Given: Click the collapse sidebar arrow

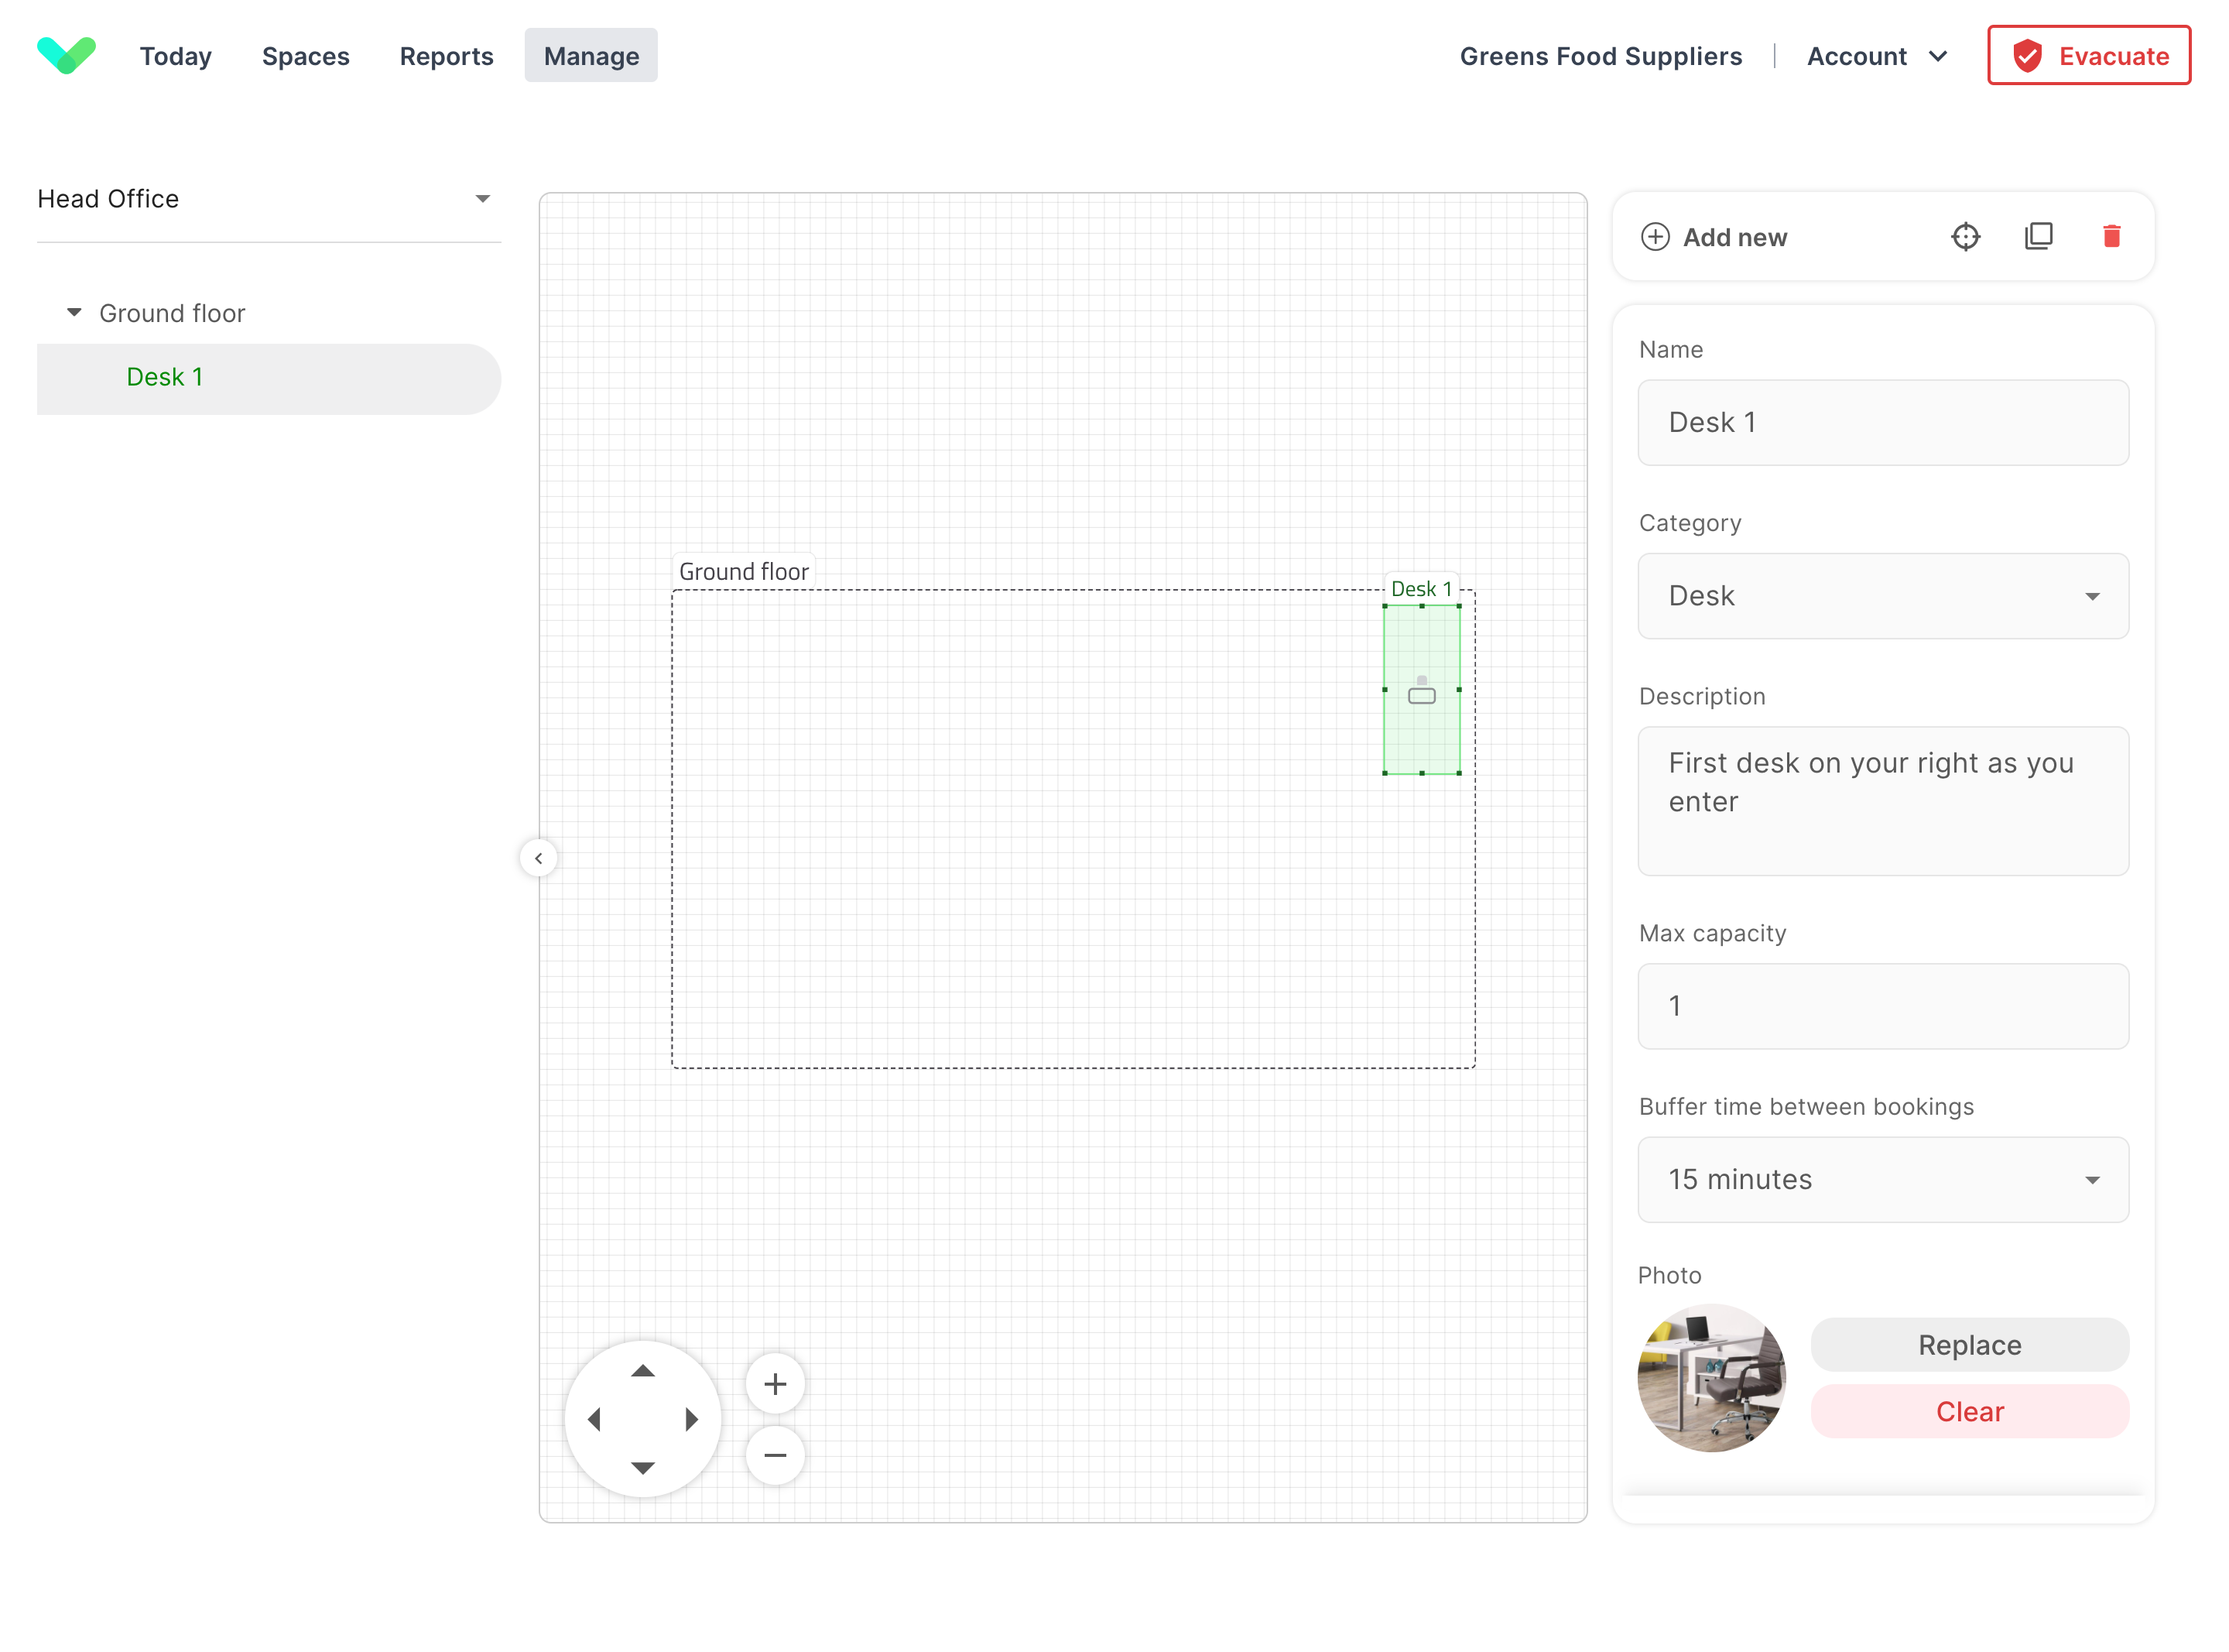Looking at the screenshot, I should tap(538, 857).
